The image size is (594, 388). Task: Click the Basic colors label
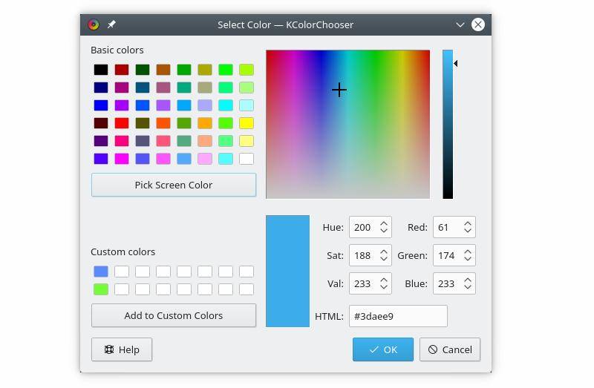tap(117, 50)
